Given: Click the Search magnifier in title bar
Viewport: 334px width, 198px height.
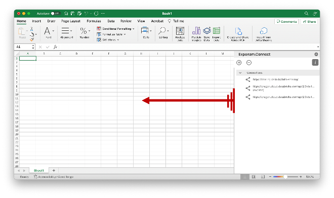Looking at the screenshot, I should click(306, 14).
